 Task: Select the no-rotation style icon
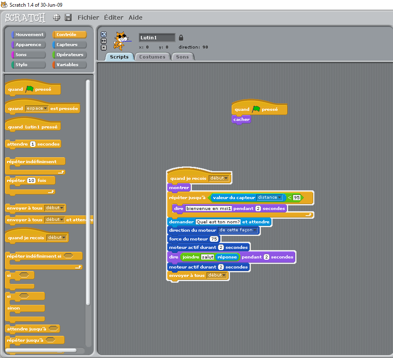tap(104, 47)
